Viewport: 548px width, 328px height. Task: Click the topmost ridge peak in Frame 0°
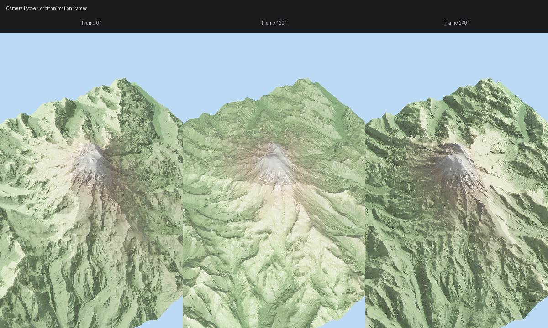click(x=122, y=80)
